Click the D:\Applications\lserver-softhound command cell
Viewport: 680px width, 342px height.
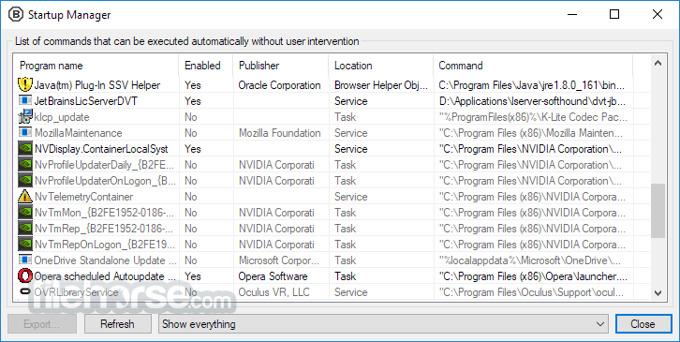pyautogui.click(x=532, y=101)
